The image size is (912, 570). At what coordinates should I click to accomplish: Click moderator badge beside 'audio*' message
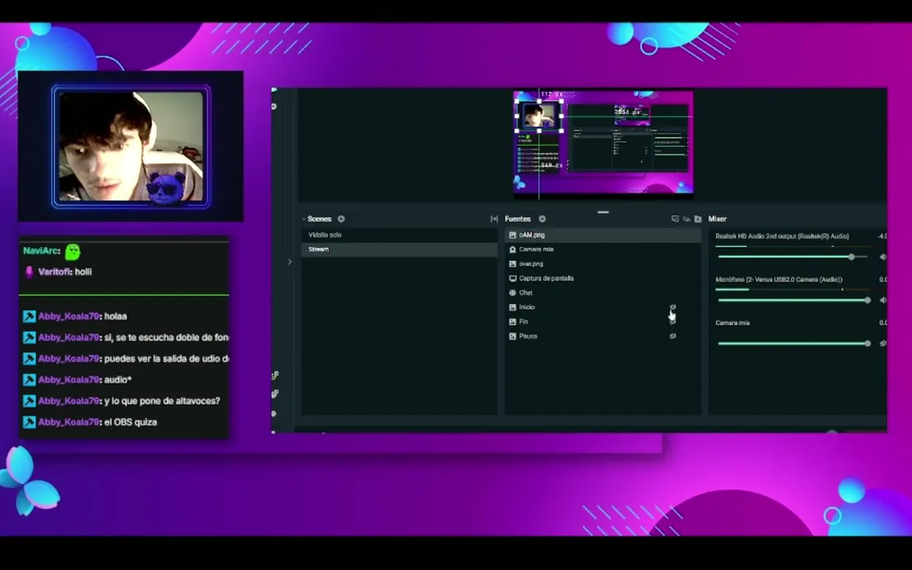29,380
